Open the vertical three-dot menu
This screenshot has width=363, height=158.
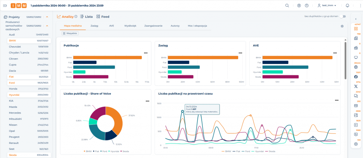click(x=361, y=6)
